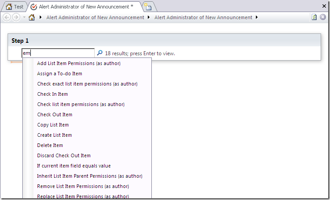Screen dimensions: 330x200
Task: Click first breadcrumb Alert Administrator link
Action: coord(95,18)
